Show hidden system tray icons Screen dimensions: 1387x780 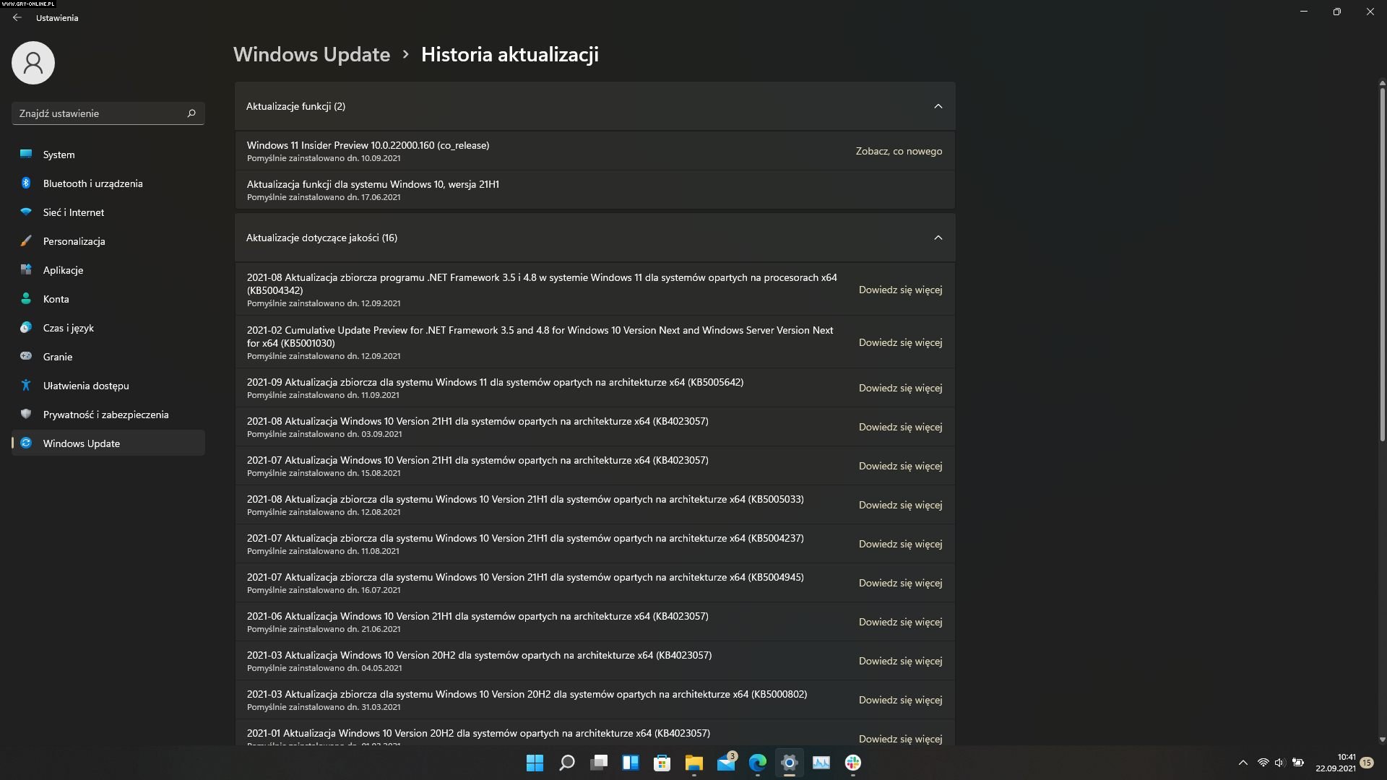(x=1243, y=763)
